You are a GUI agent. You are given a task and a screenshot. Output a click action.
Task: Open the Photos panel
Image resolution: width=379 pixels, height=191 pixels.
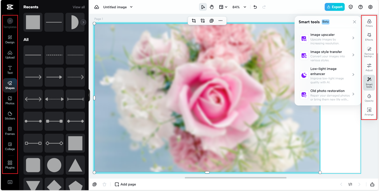(x=10, y=101)
